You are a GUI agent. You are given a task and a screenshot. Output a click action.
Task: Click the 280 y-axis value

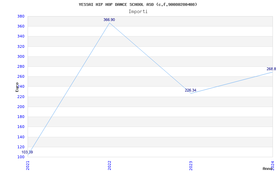(x=21, y=66)
